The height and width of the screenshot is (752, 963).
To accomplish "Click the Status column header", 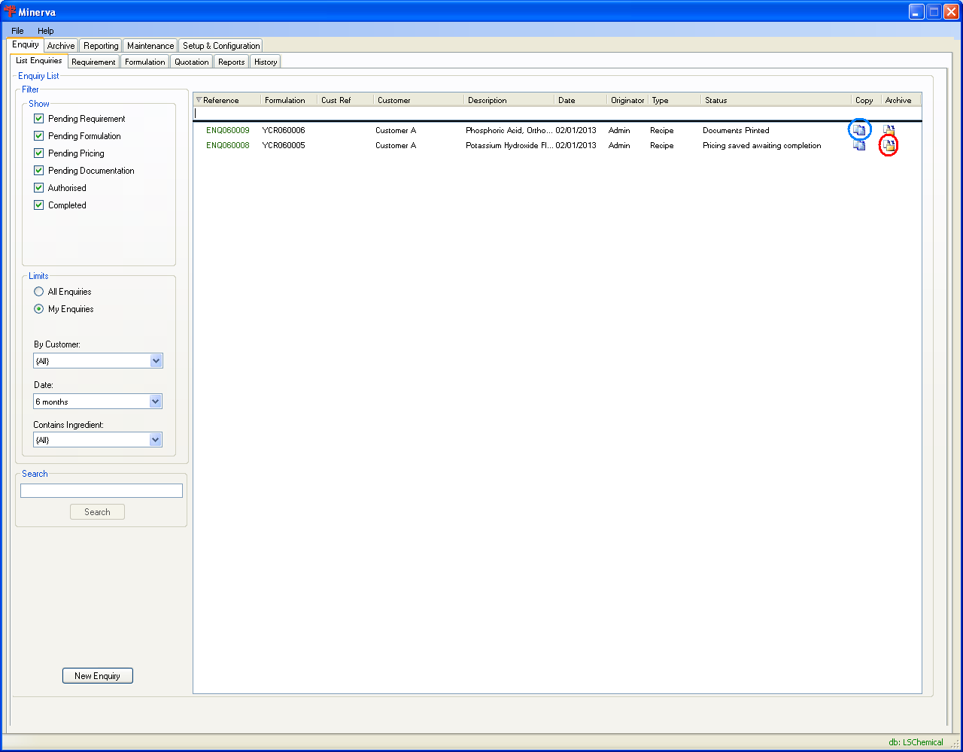I will (776, 100).
